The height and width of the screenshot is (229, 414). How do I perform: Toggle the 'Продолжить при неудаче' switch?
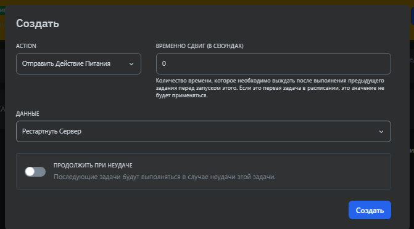tap(35, 172)
